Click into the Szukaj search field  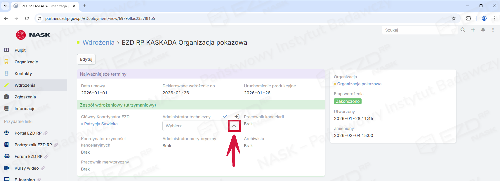click(419, 30)
